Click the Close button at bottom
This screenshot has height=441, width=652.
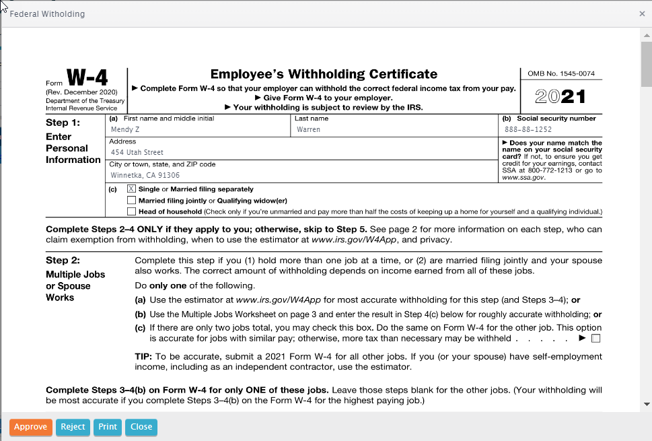[x=141, y=427]
